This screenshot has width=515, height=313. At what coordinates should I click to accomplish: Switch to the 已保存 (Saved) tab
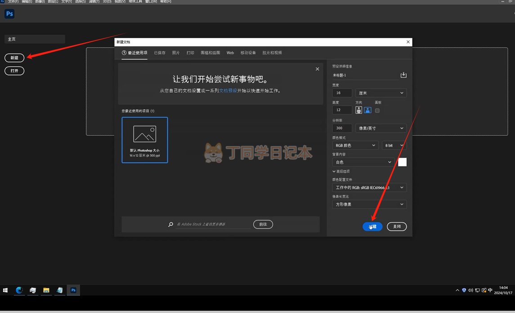[x=160, y=53]
